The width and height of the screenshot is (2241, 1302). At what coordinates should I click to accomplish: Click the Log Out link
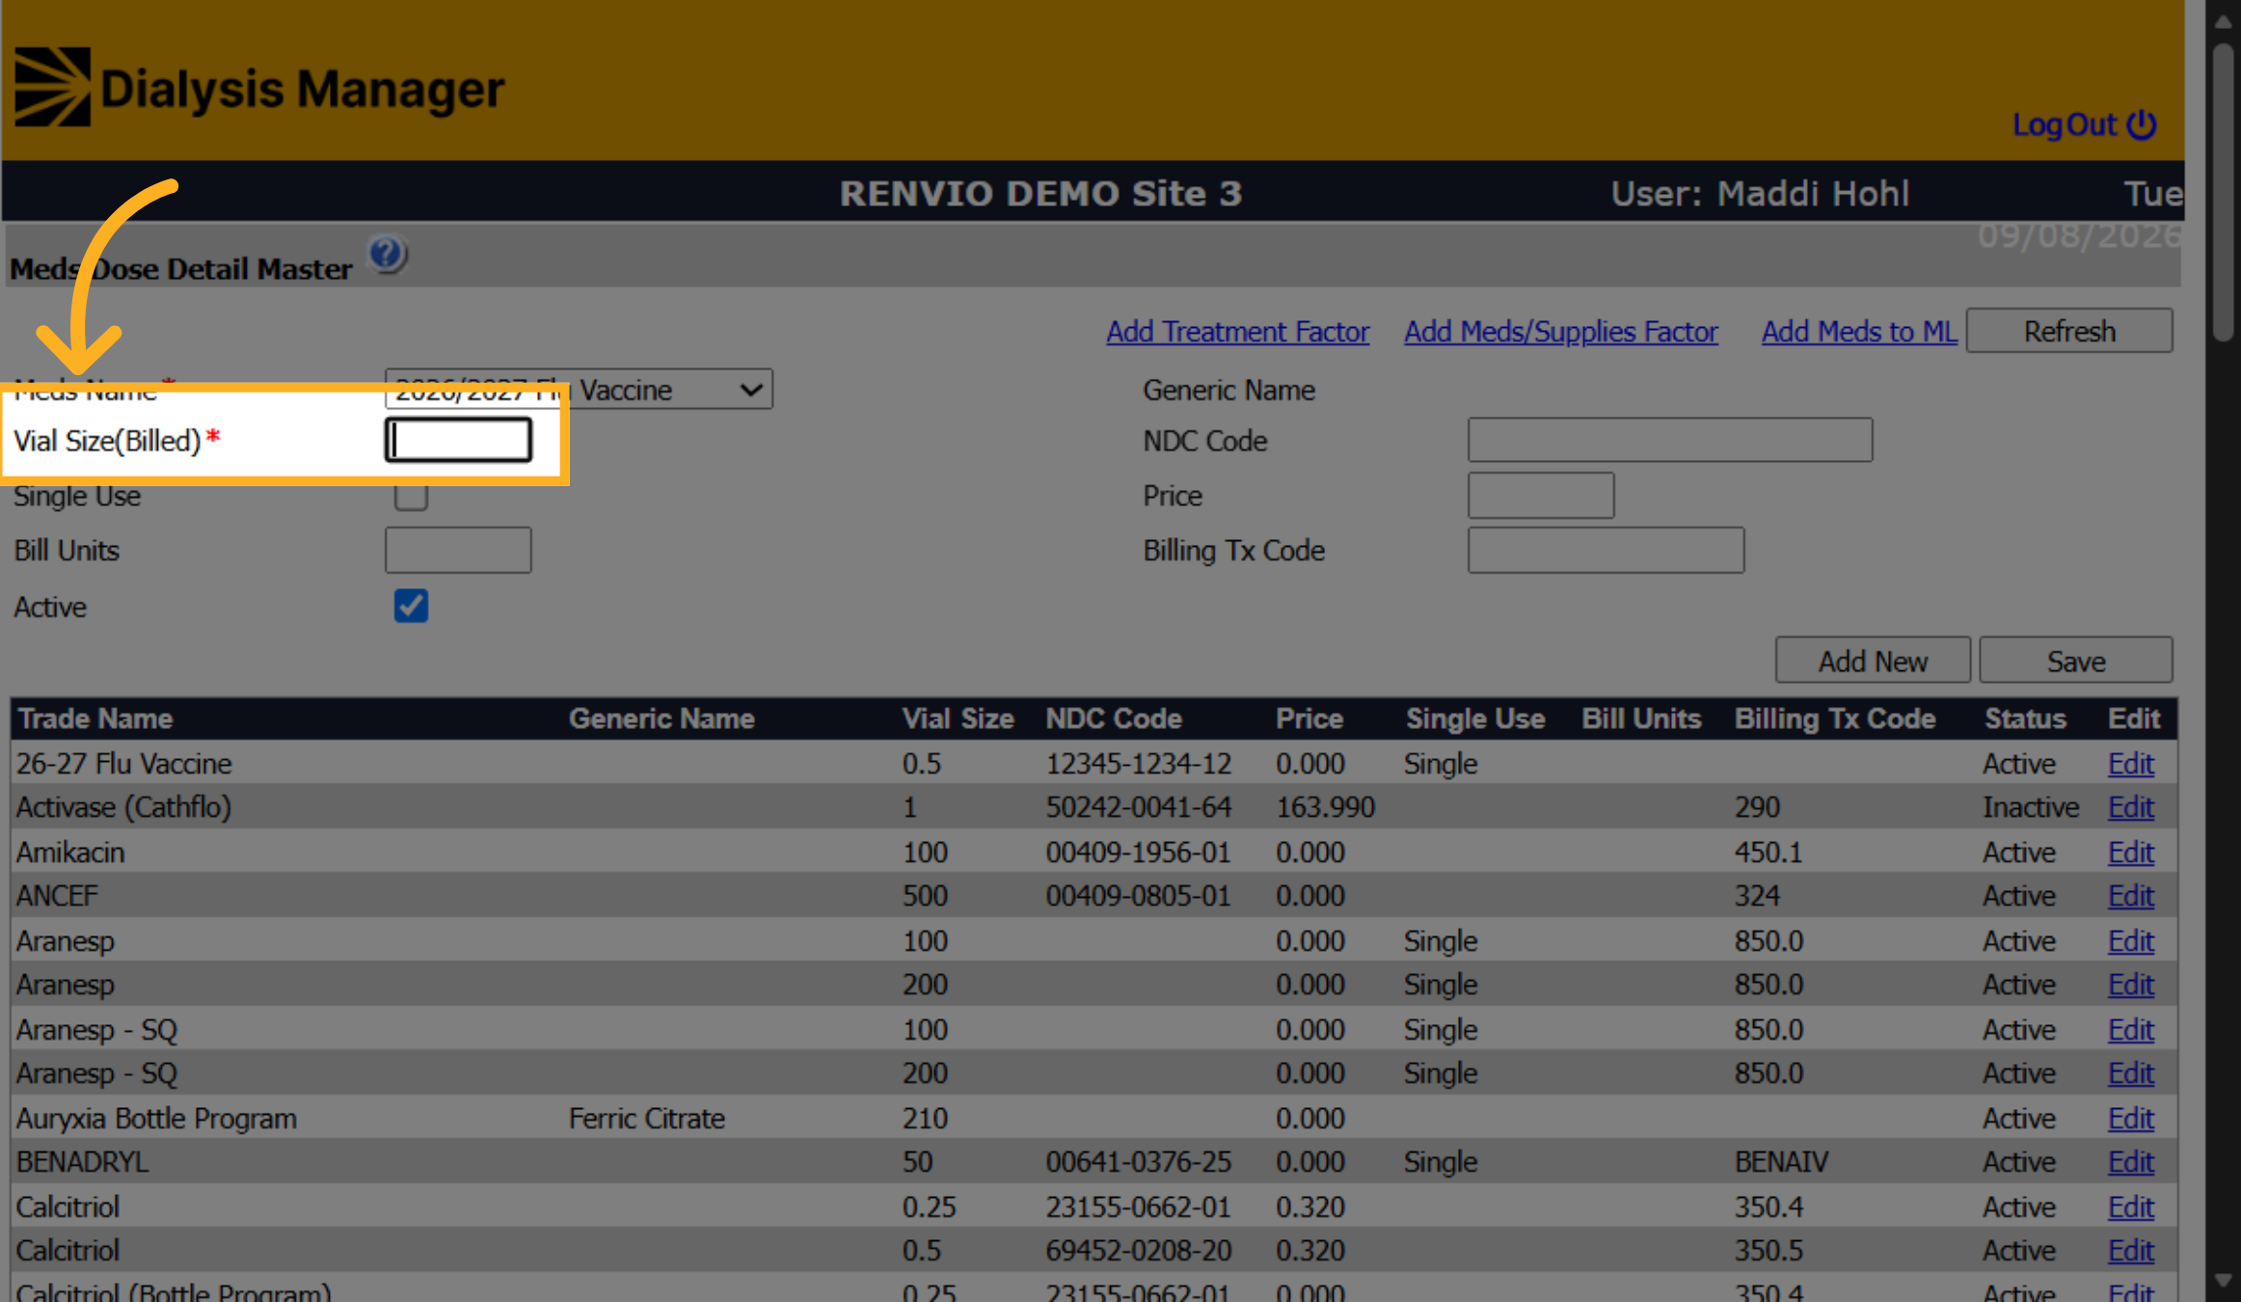[x=2084, y=124]
